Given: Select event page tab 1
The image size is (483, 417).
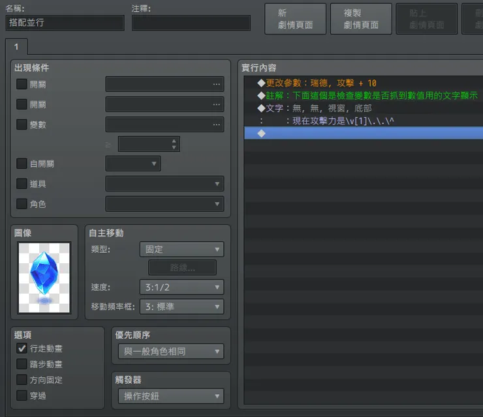Looking at the screenshot, I should (x=16, y=47).
